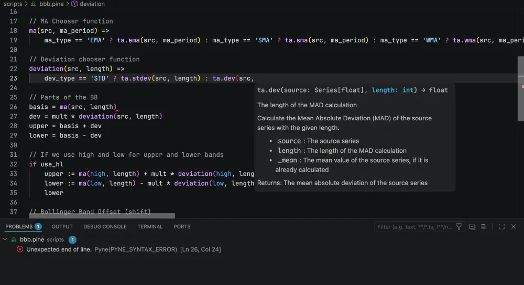Click the problems count badge on bbb.pine row

click(x=72, y=240)
